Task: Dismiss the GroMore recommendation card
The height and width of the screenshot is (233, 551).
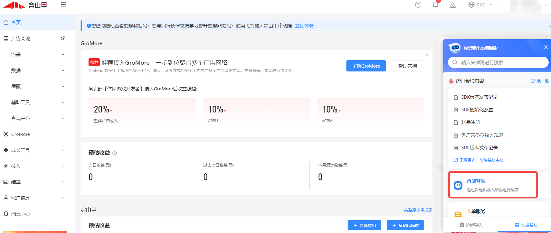Action: pyautogui.click(x=427, y=55)
